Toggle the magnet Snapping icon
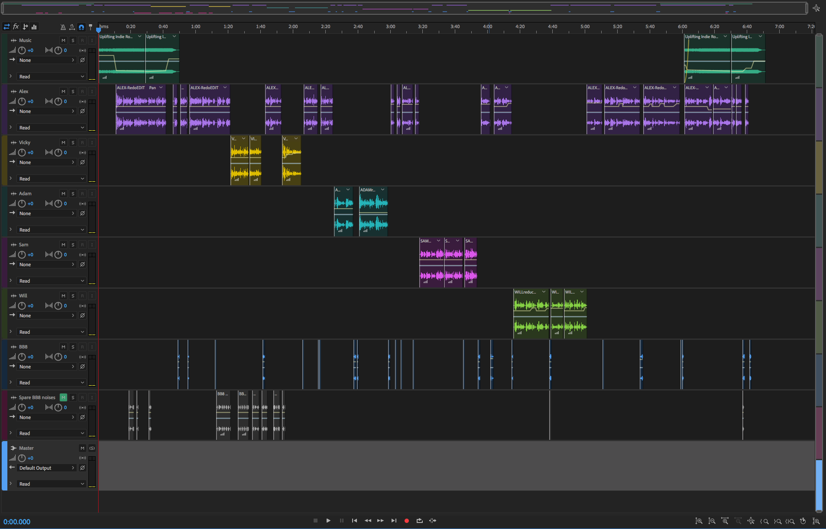 tap(81, 27)
